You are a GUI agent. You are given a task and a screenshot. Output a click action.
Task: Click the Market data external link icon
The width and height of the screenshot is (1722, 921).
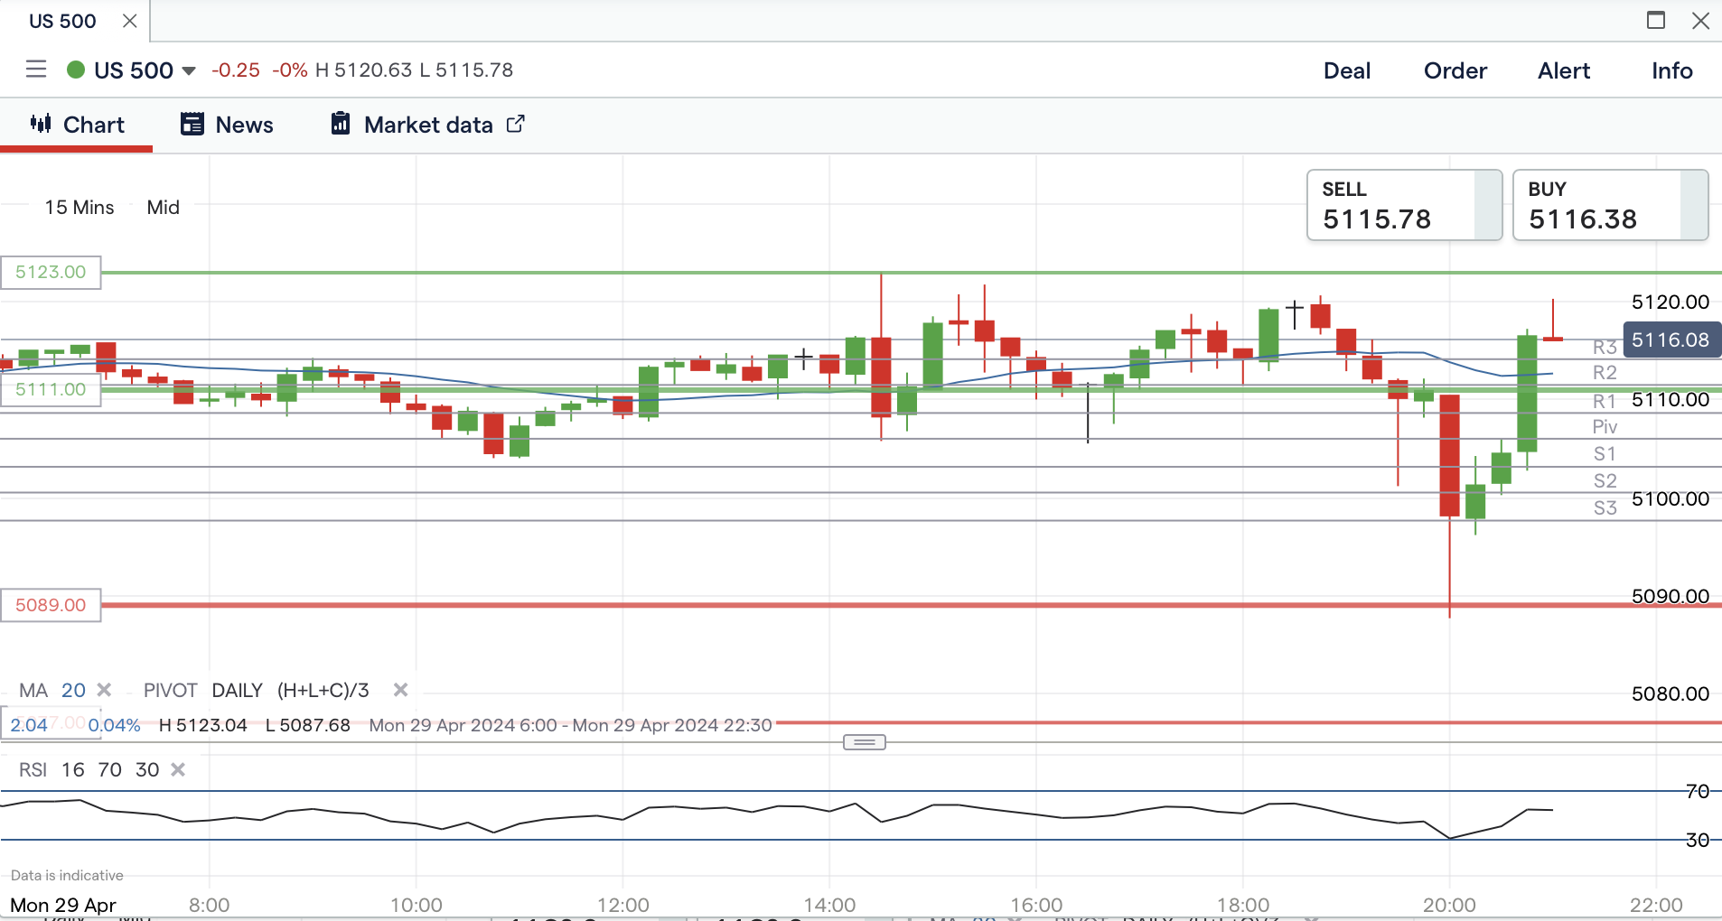[x=515, y=124]
